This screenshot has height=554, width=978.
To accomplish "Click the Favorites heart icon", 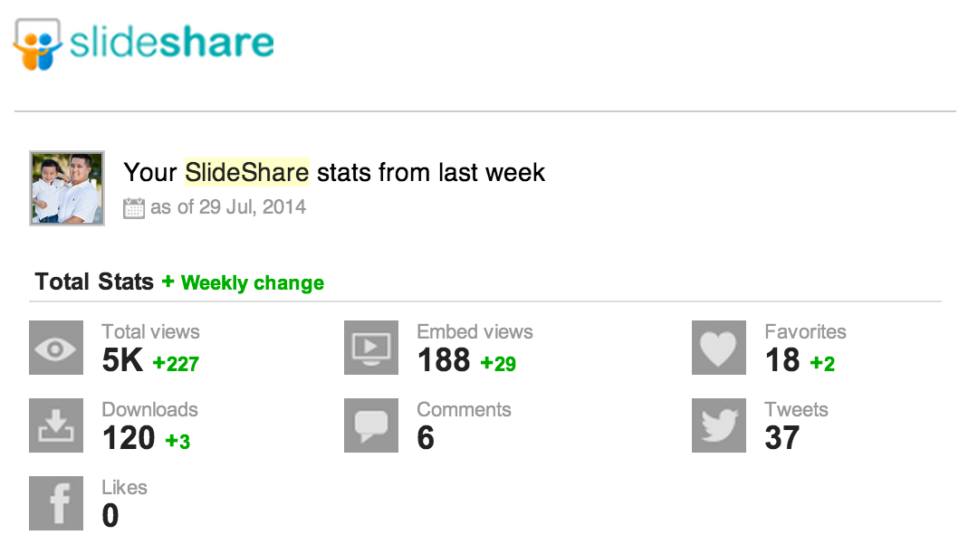I will click(719, 348).
